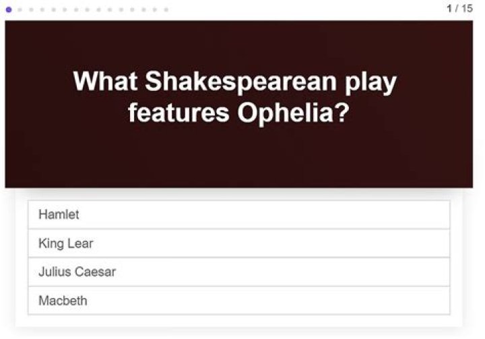Click the highlighted first progress dot
Image resolution: width=485 pixels, height=339 pixels.
(x=9, y=9)
